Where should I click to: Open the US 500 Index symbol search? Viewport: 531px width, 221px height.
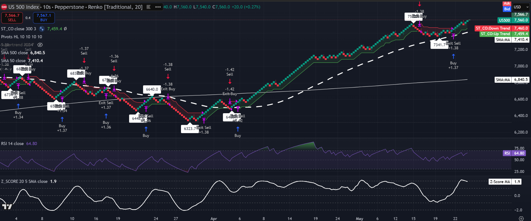click(24, 7)
